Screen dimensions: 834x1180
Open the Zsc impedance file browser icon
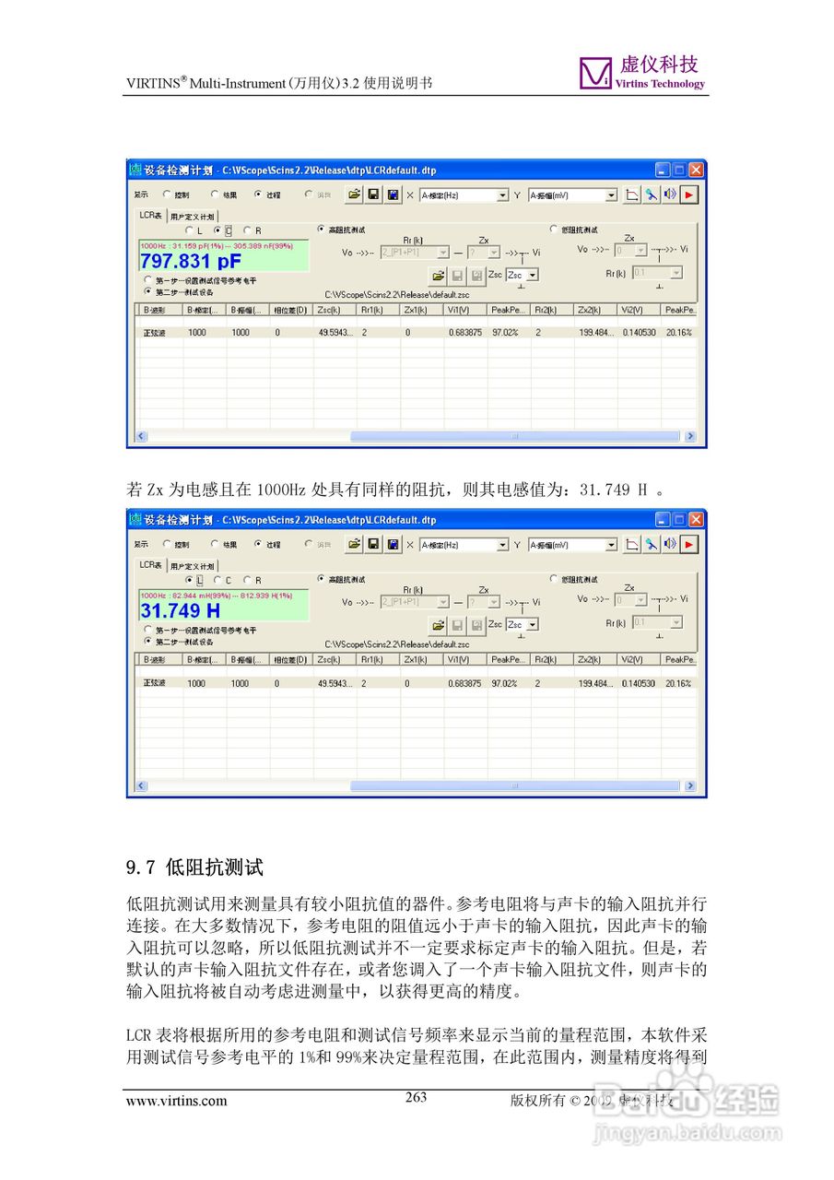[x=439, y=275]
